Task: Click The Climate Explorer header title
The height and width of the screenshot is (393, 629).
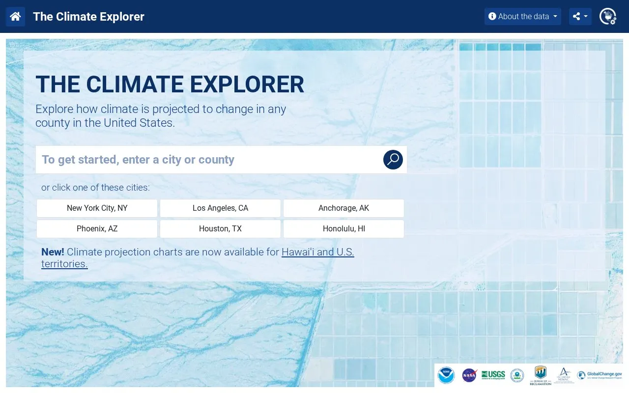Action: (x=89, y=17)
